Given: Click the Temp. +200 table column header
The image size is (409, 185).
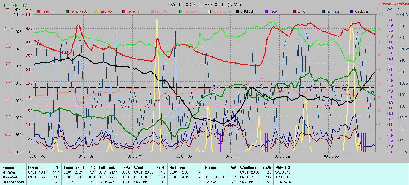Looking at the screenshot, I should point(74,168).
